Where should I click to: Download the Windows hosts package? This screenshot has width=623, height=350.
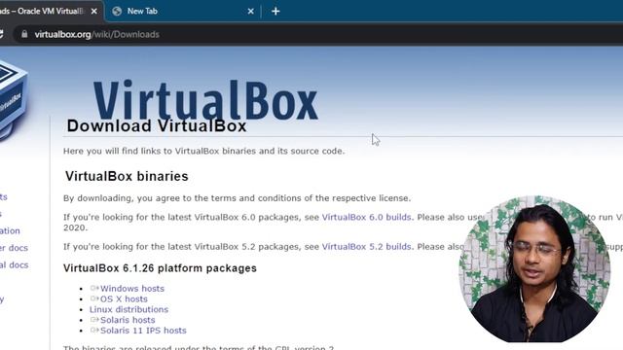[132, 289]
